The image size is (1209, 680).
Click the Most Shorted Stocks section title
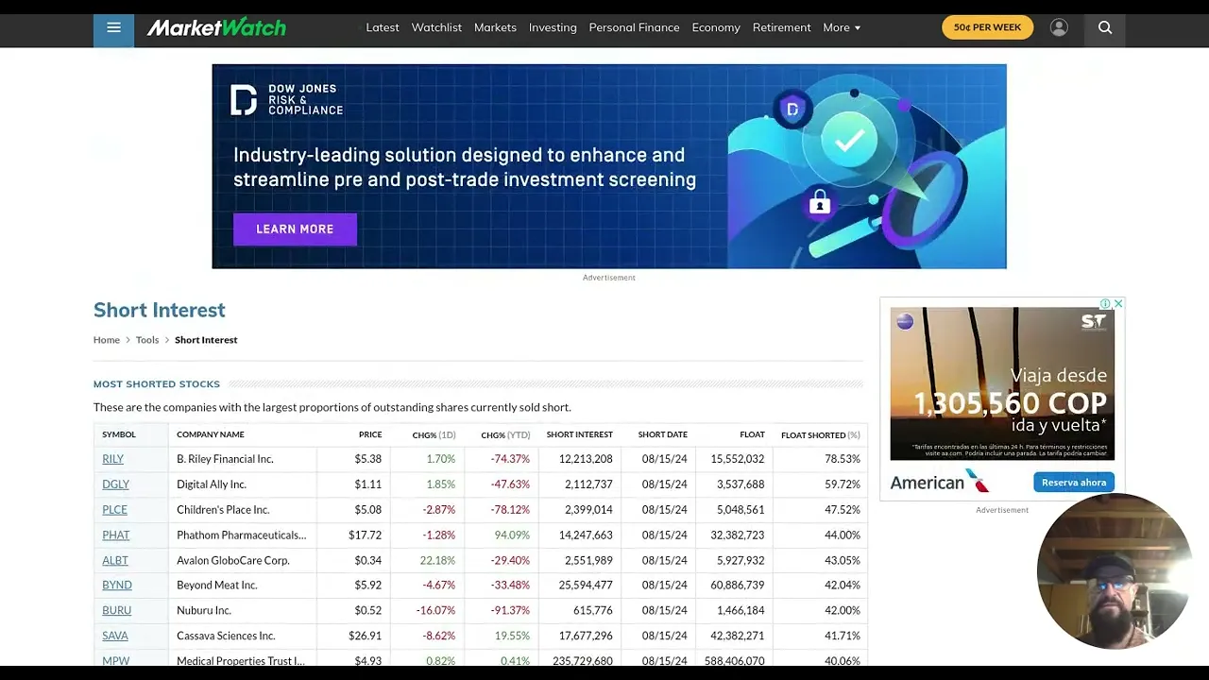pyautogui.click(x=157, y=384)
